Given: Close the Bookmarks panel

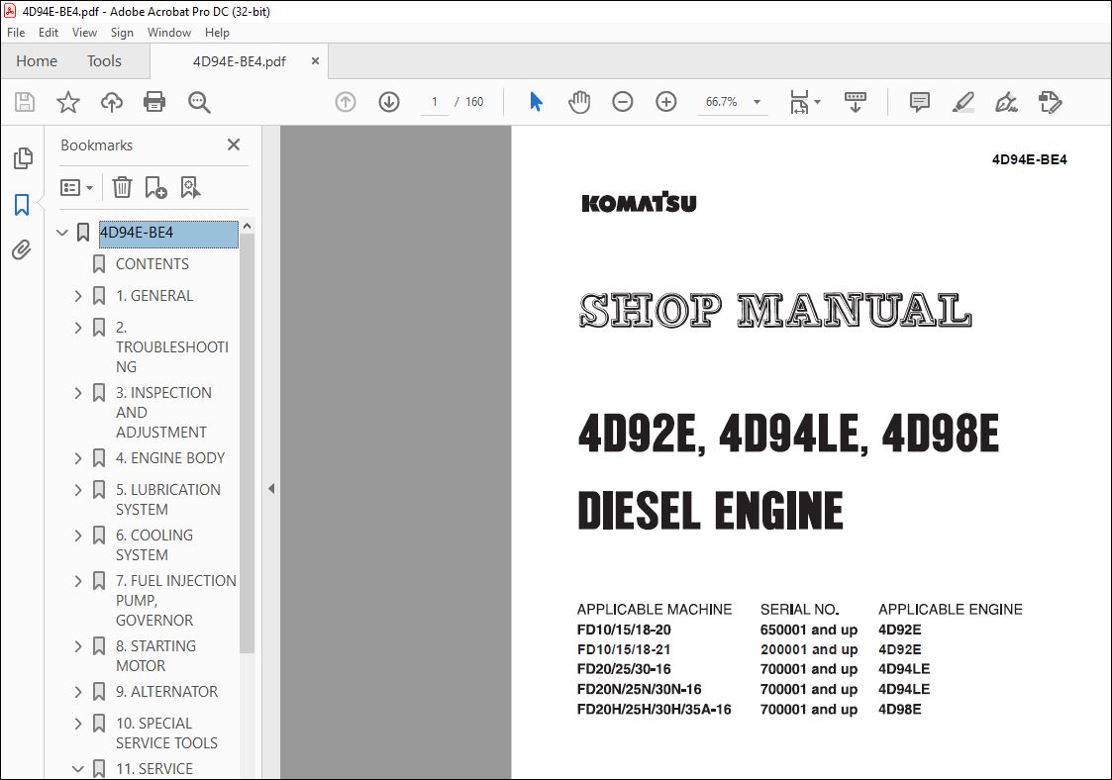Looking at the screenshot, I should tap(234, 145).
